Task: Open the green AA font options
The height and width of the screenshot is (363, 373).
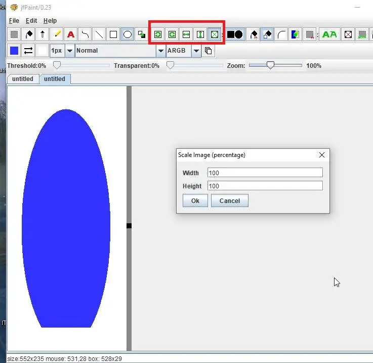Action: coord(329,34)
